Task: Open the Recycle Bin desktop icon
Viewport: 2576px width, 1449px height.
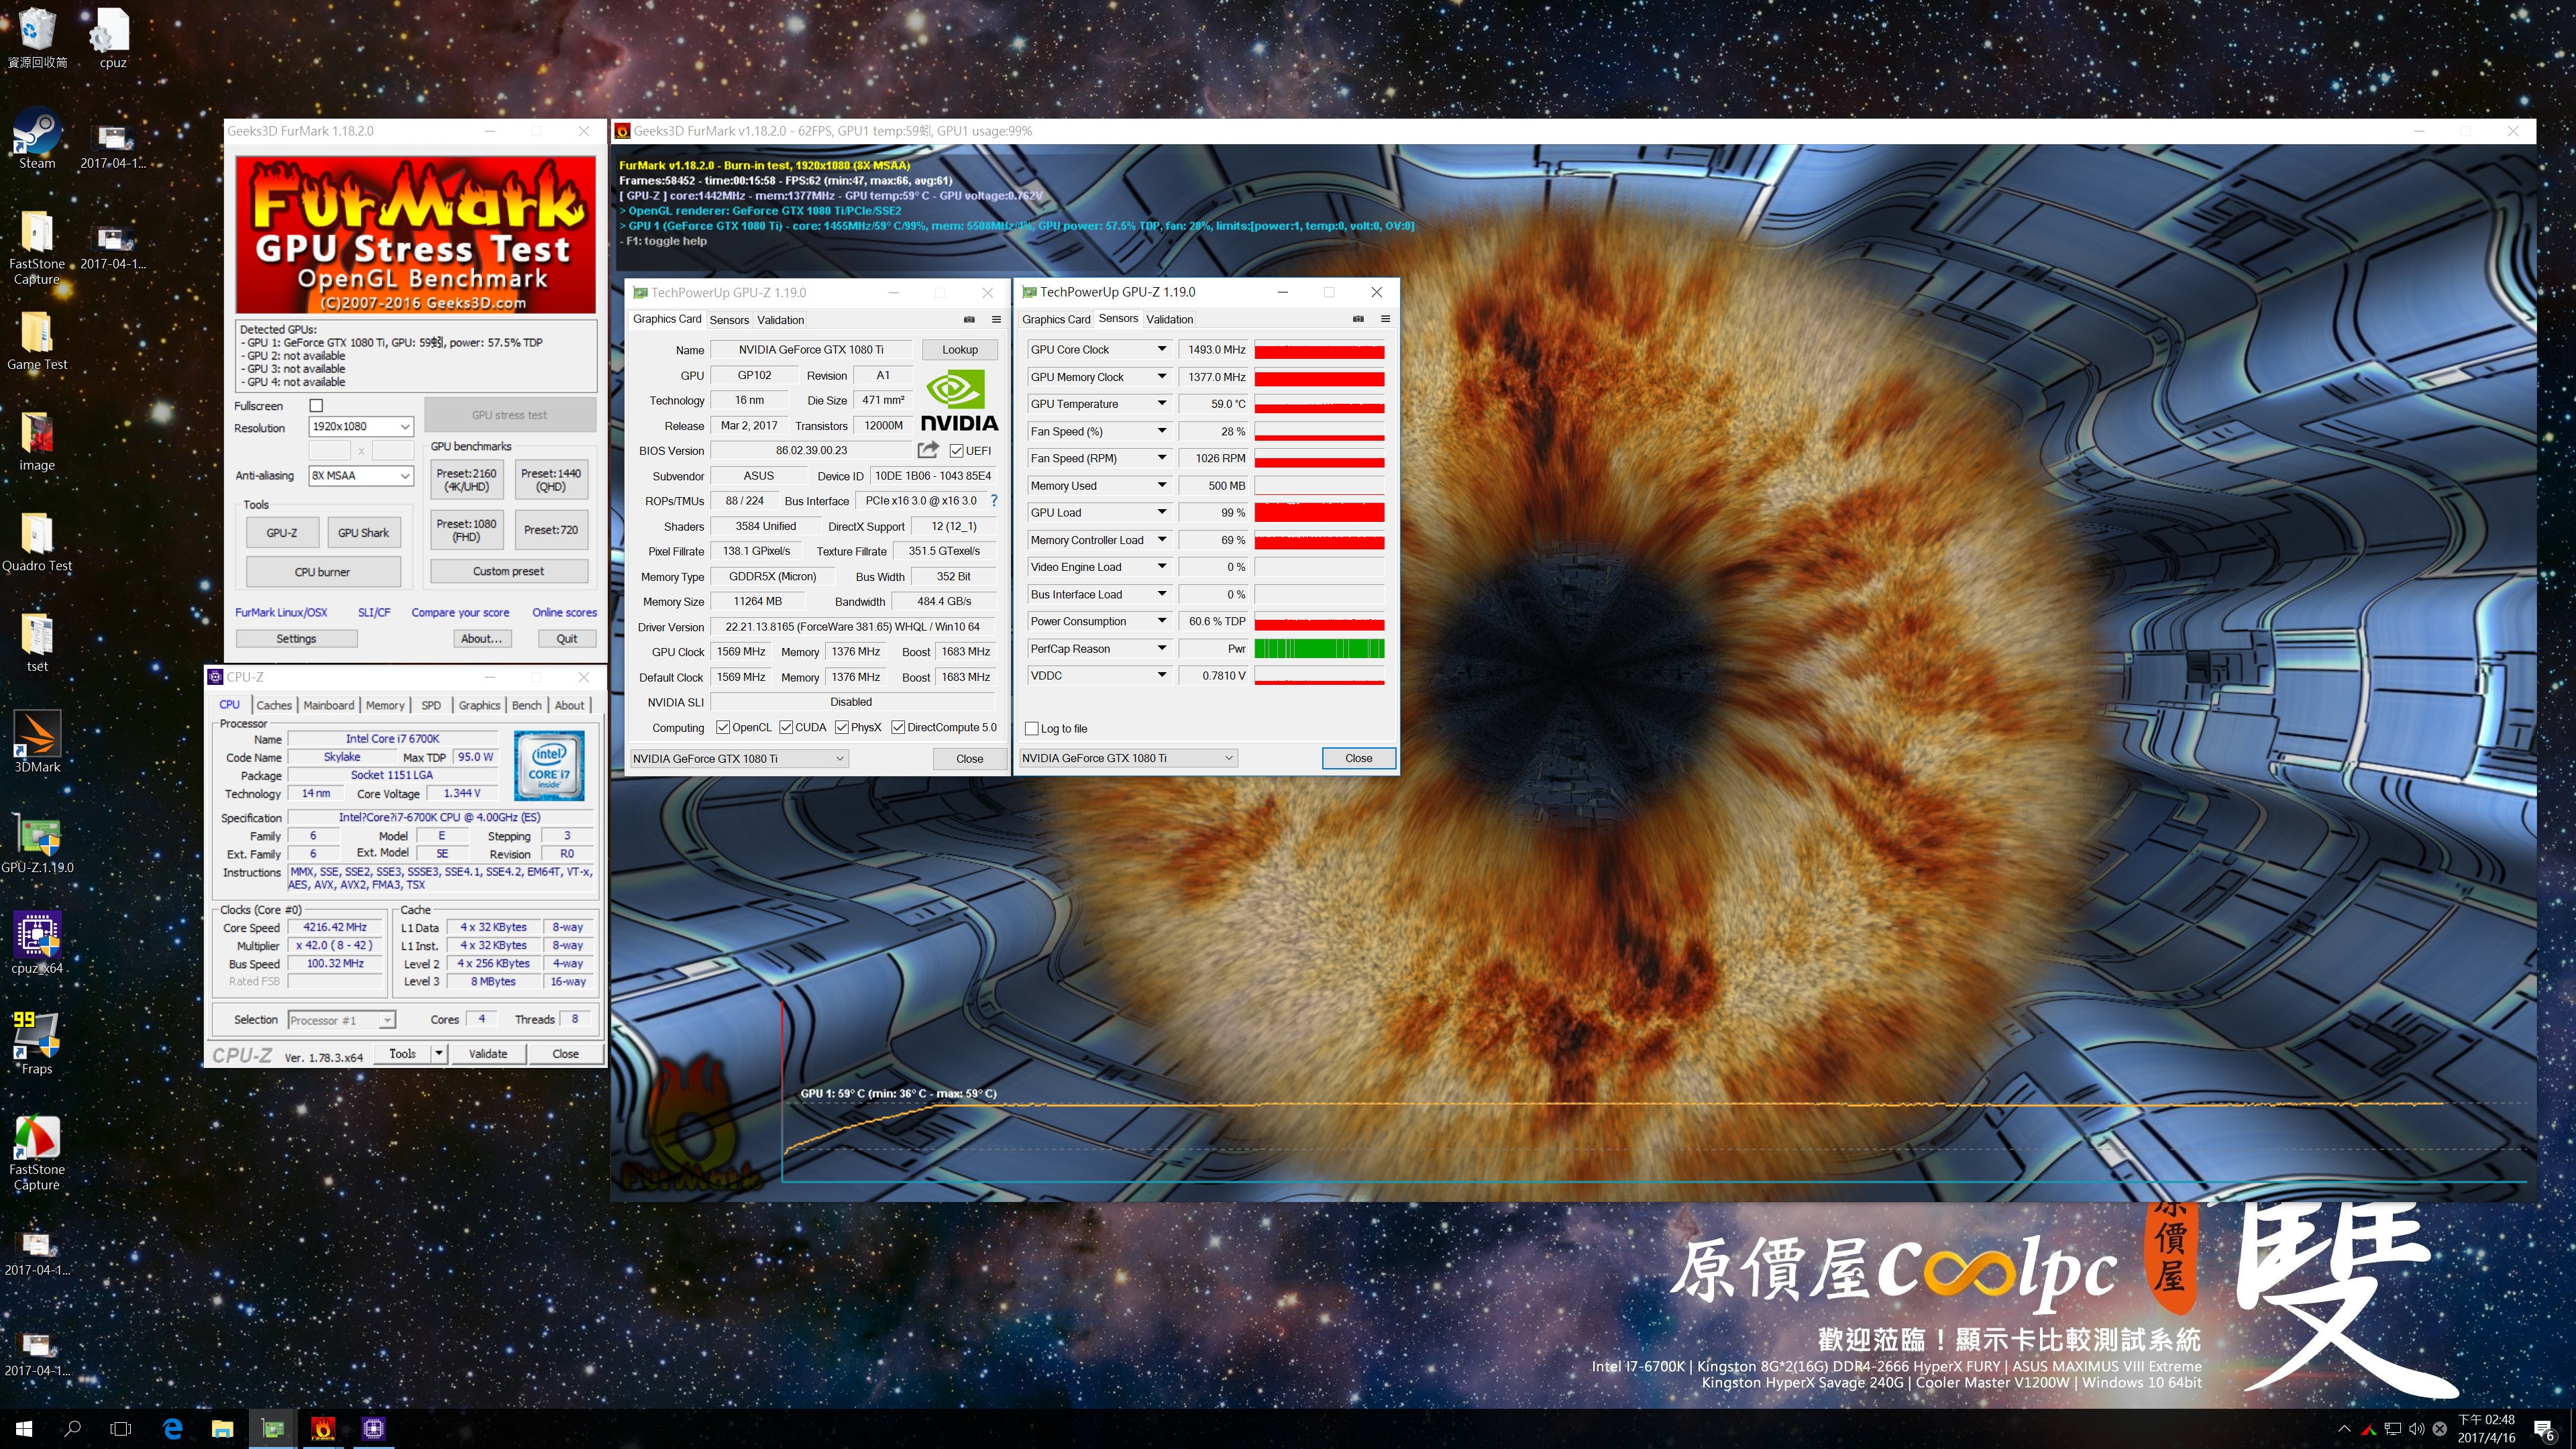Action: (x=37, y=38)
